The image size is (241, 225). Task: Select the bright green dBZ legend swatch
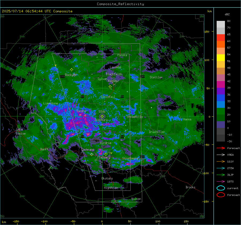click(221, 111)
